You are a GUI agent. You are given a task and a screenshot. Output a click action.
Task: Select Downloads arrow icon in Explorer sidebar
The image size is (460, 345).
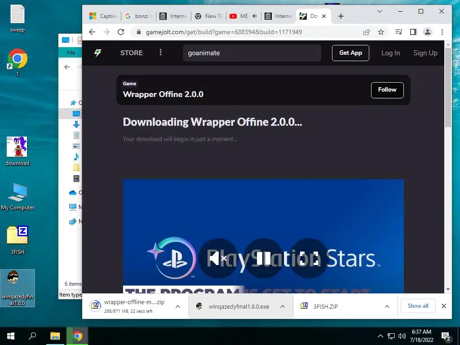tap(76, 124)
